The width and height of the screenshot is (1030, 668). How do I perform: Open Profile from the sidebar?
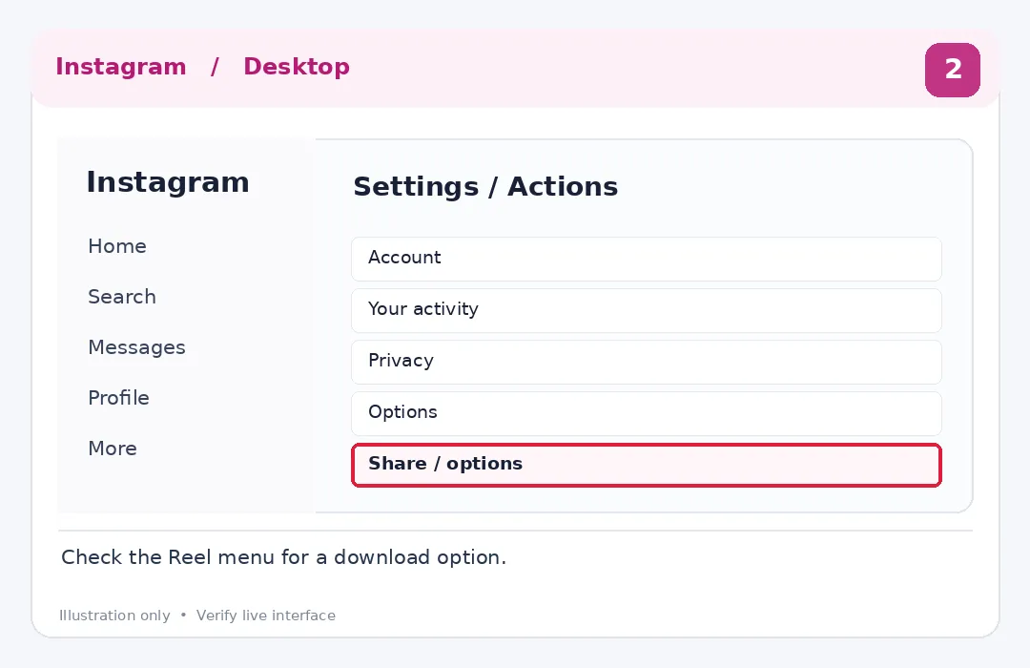118,398
